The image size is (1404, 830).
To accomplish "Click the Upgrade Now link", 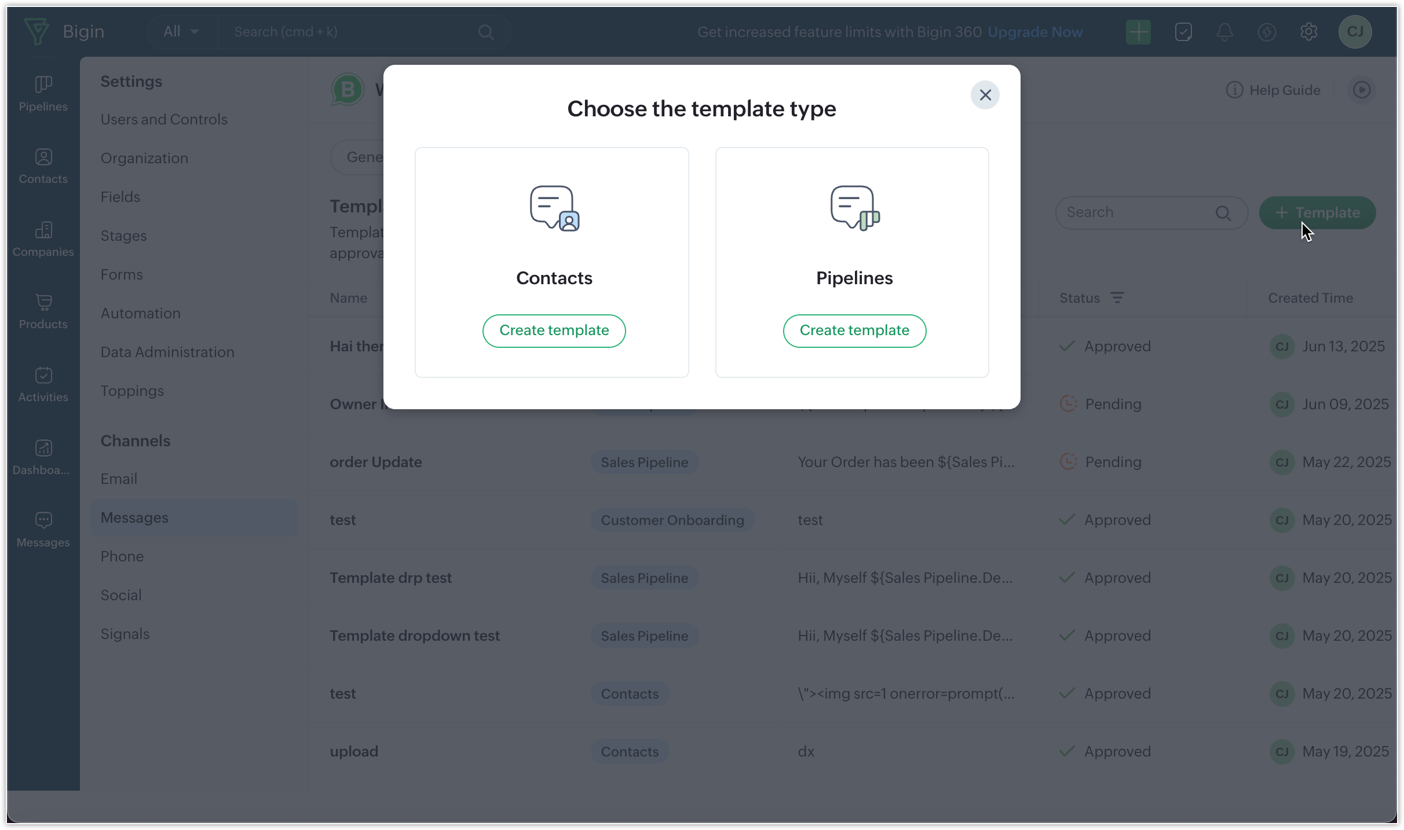I will [1034, 32].
